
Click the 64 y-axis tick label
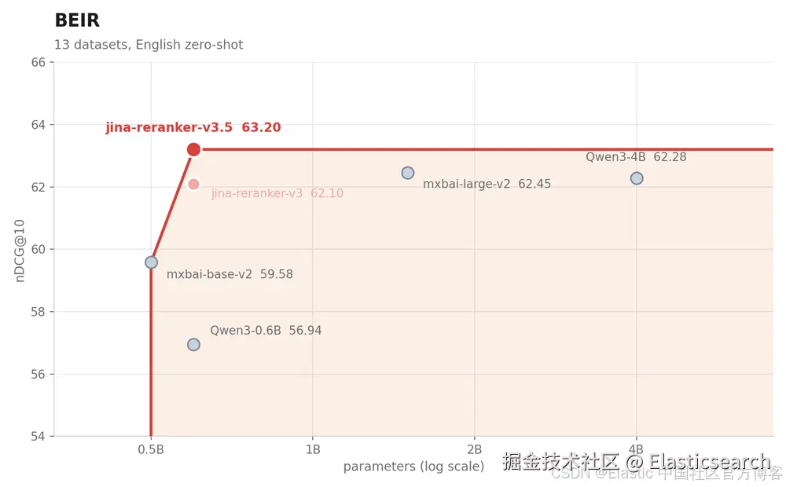(38, 125)
